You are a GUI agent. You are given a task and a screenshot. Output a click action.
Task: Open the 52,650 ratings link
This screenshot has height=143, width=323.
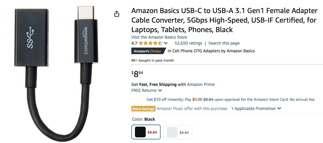188,43
